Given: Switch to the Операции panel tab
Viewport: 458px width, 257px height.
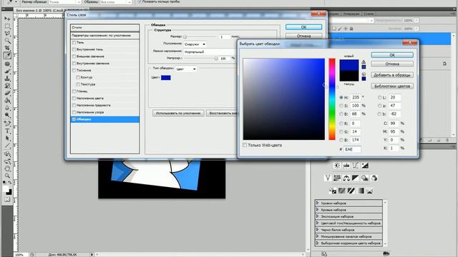Looking at the screenshot, I should (351, 14).
